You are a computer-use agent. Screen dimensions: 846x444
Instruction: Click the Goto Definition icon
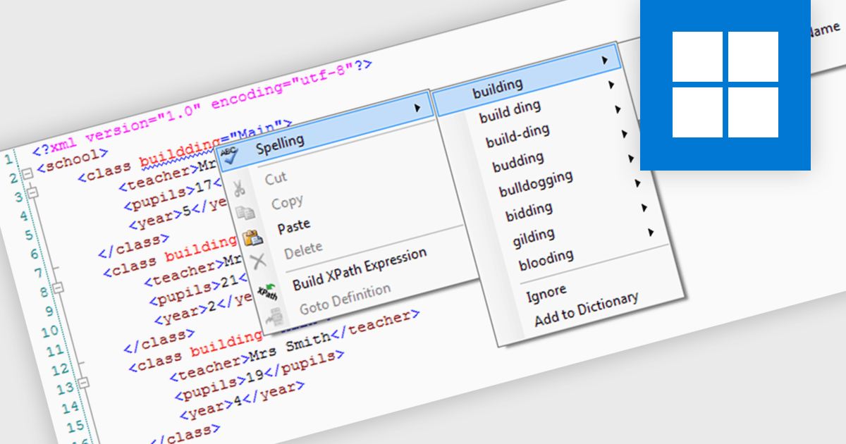[274, 315]
